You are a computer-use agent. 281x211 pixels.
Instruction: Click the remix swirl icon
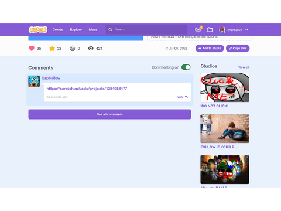(x=73, y=48)
